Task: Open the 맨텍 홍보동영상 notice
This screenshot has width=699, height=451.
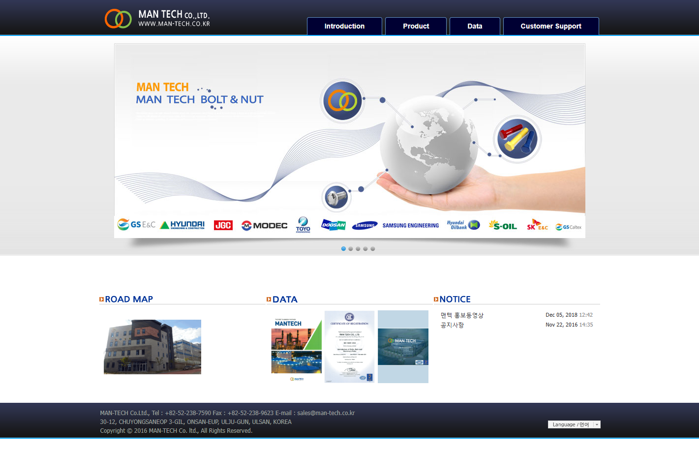Action: pos(462,315)
